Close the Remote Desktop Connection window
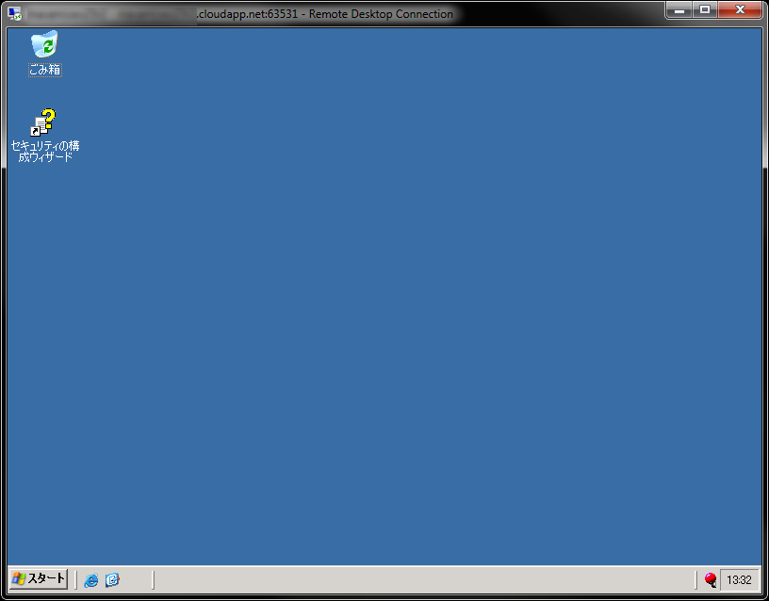This screenshot has width=769, height=601. click(740, 9)
